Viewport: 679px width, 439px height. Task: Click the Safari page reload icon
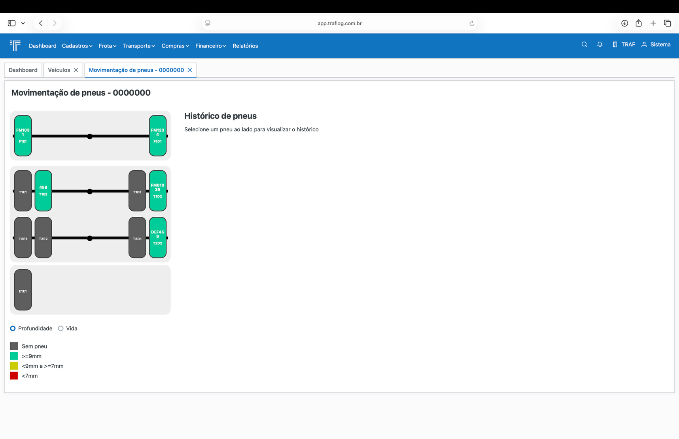click(x=471, y=24)
